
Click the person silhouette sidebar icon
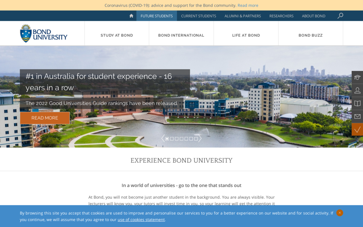click(357, 90)
